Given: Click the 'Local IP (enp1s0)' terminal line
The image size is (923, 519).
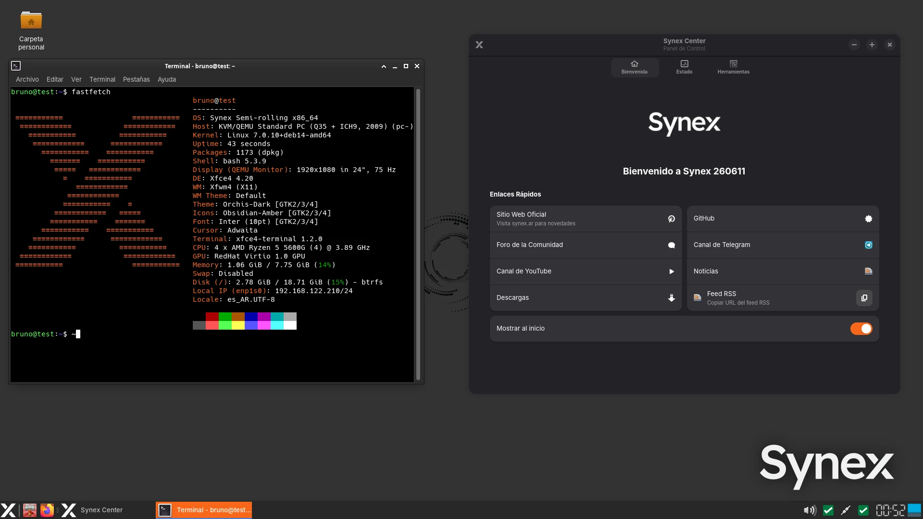Looking at the screenshot, I should pos(273,291).
